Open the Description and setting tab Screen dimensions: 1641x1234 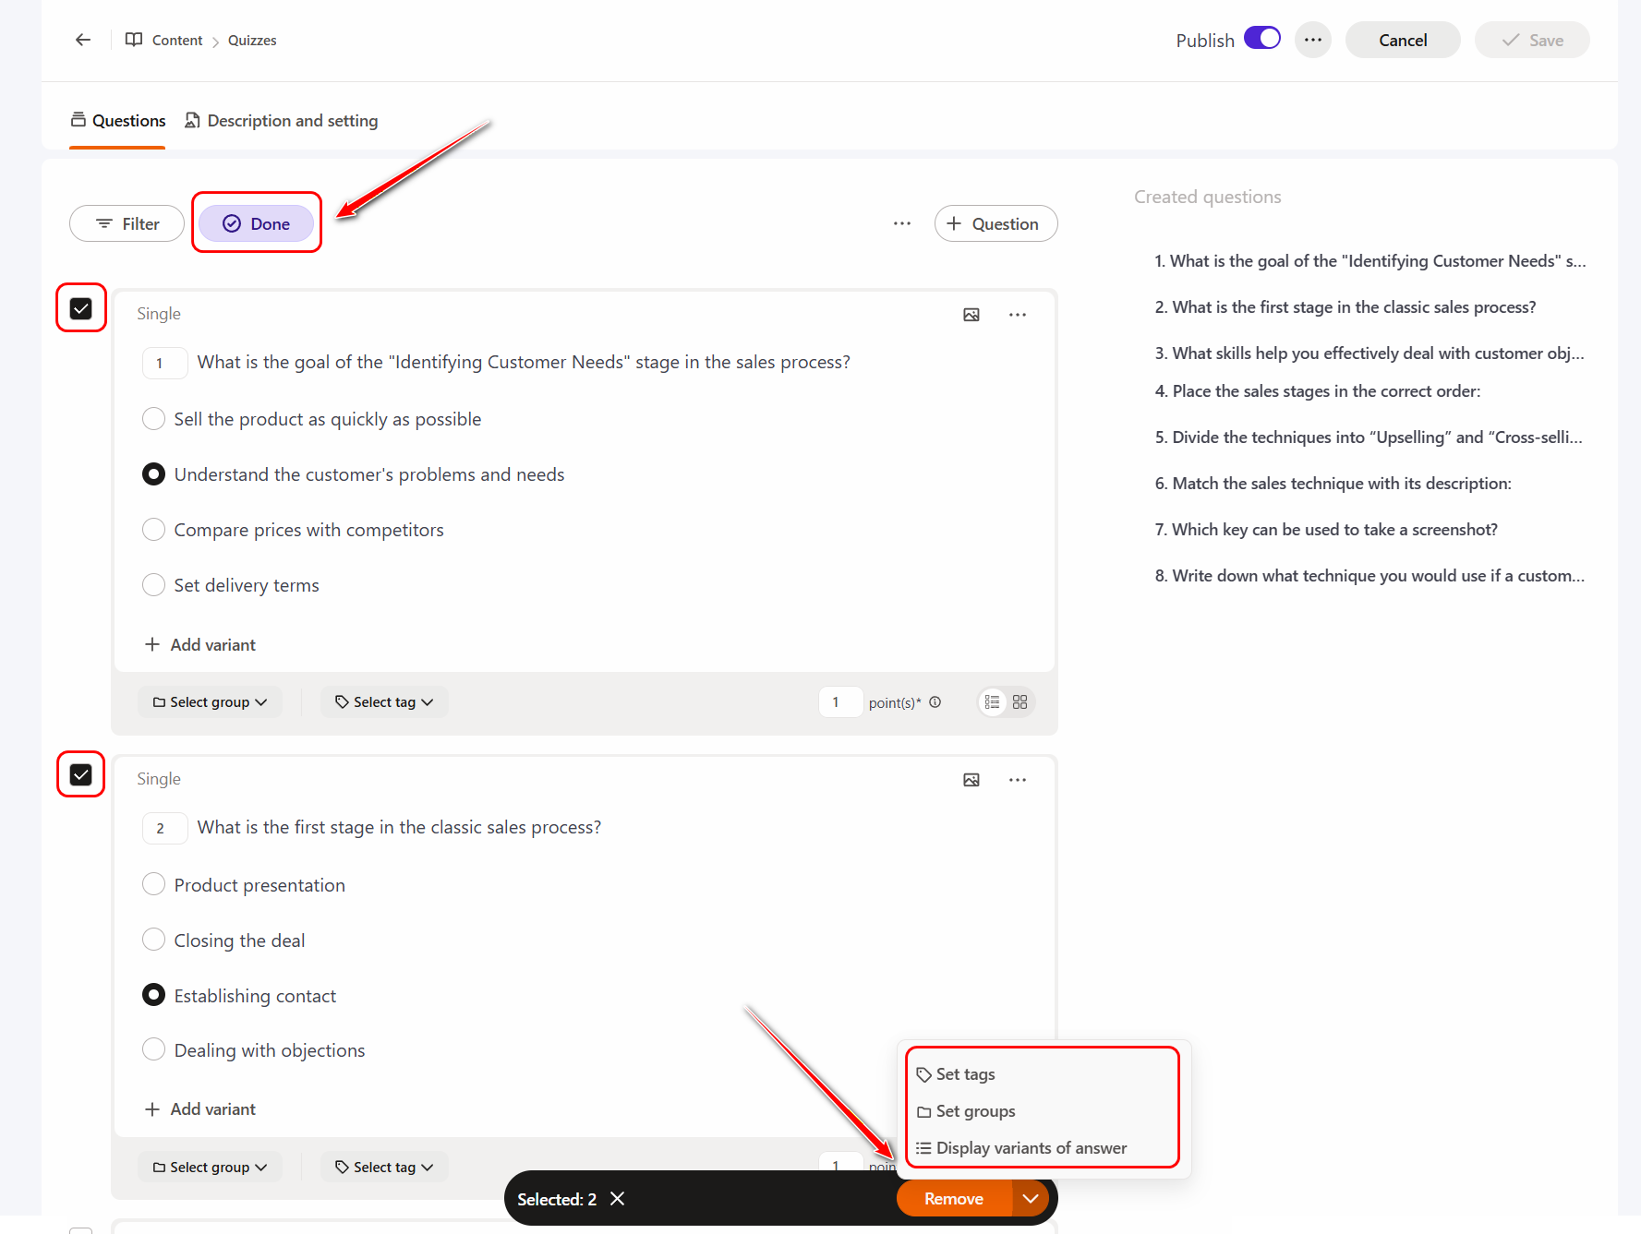point(282,121)
